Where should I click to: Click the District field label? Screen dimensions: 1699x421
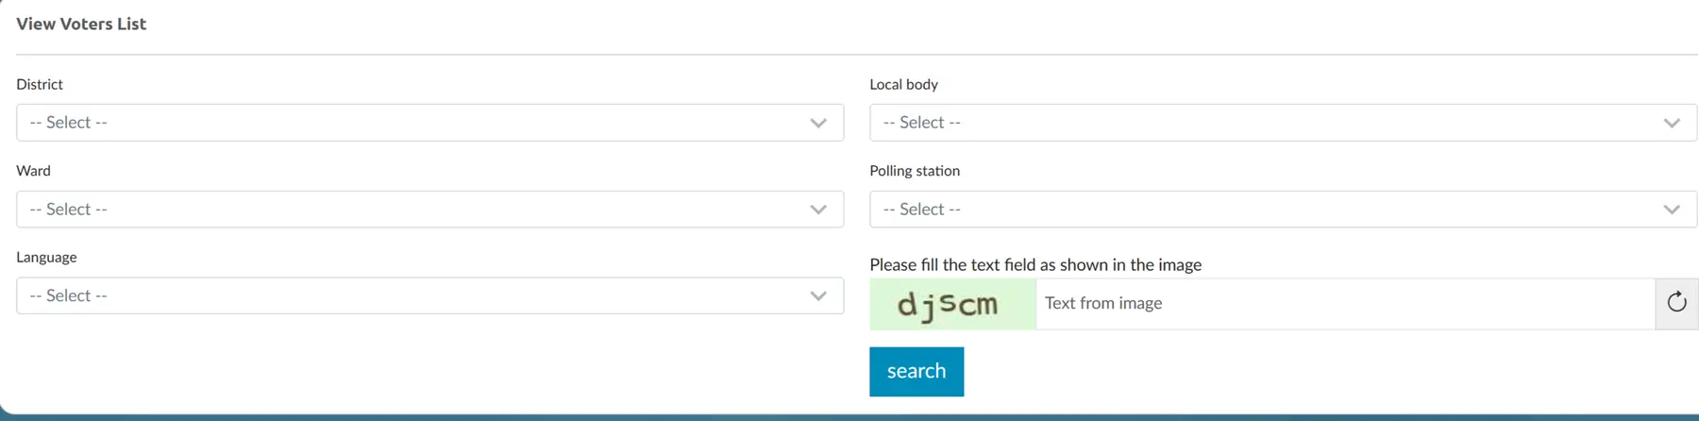pyautogui.click(x=40, y=84)
